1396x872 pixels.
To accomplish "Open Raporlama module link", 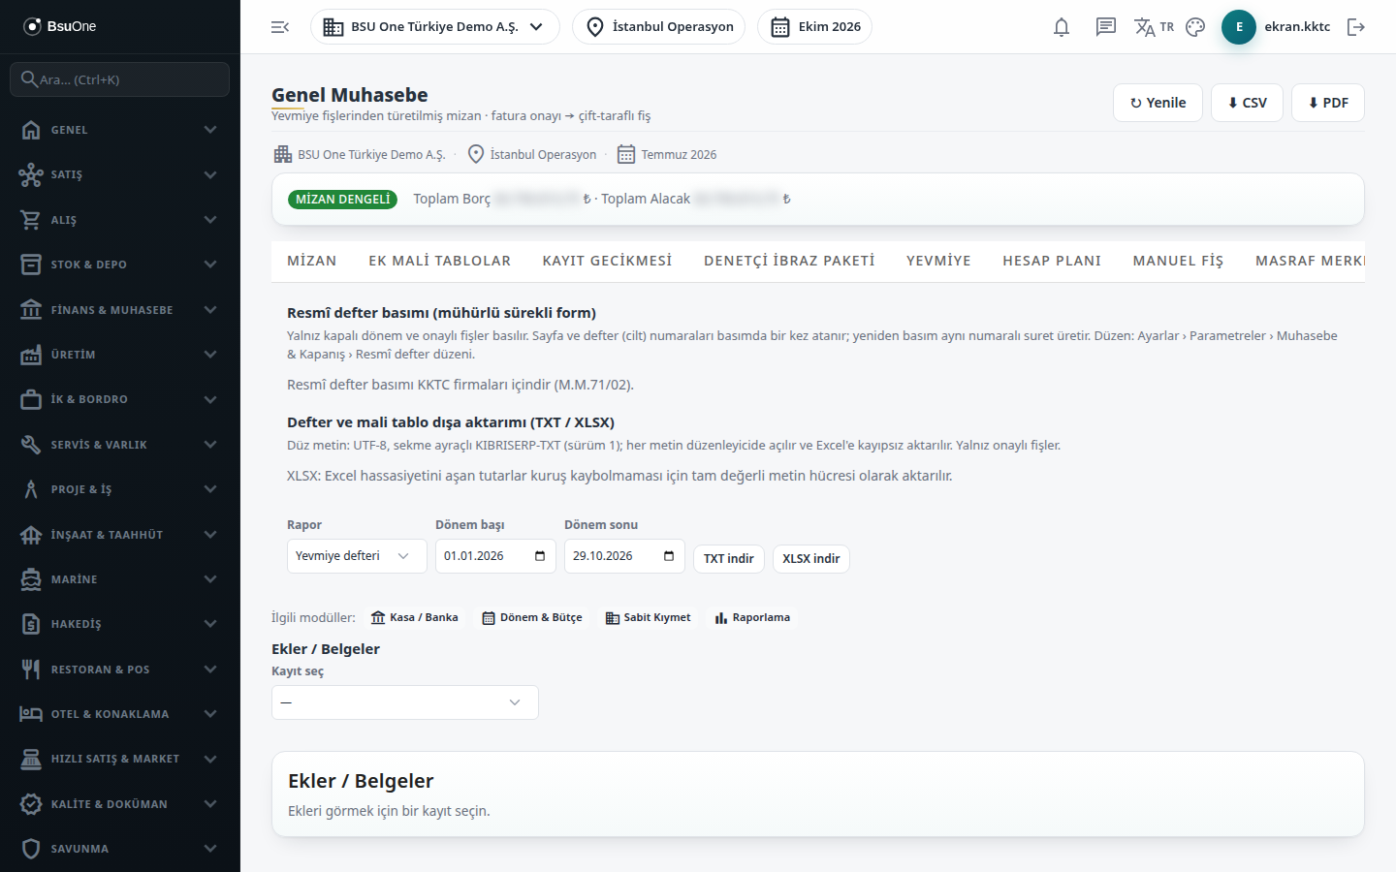I will [752, 617].
